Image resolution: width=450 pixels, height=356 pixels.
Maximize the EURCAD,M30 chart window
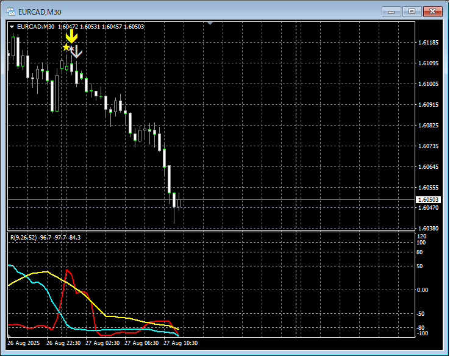pyautogui.click(x=412, y=12)
